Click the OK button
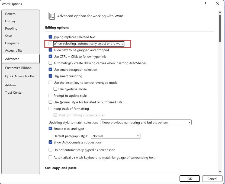Screen dimensions: 225x184 (189, 179)
